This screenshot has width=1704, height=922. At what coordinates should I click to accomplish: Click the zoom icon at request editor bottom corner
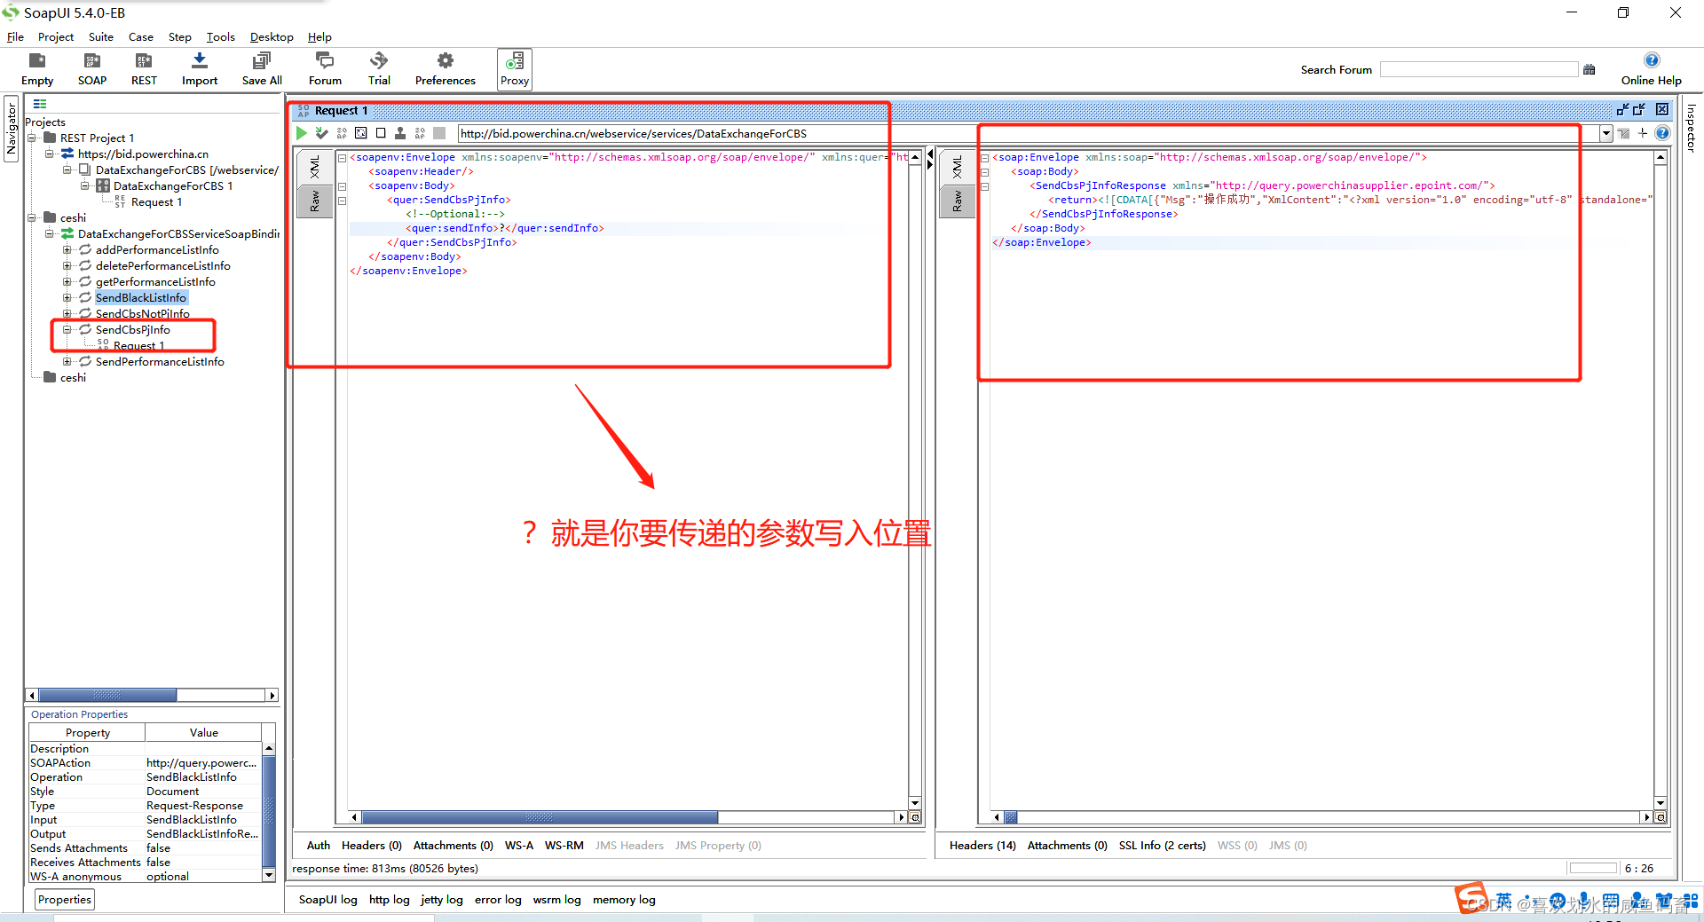915,817
